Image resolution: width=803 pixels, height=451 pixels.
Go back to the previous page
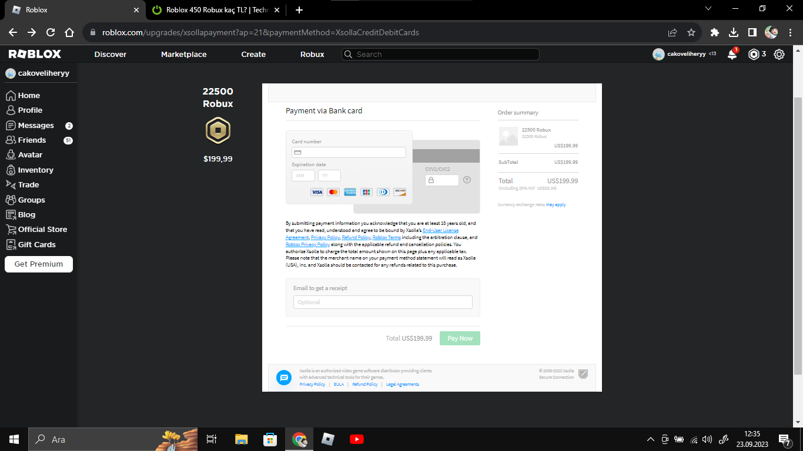13,32
